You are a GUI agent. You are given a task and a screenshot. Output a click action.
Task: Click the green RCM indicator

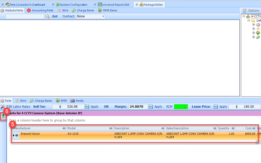(x=181, y=107)
